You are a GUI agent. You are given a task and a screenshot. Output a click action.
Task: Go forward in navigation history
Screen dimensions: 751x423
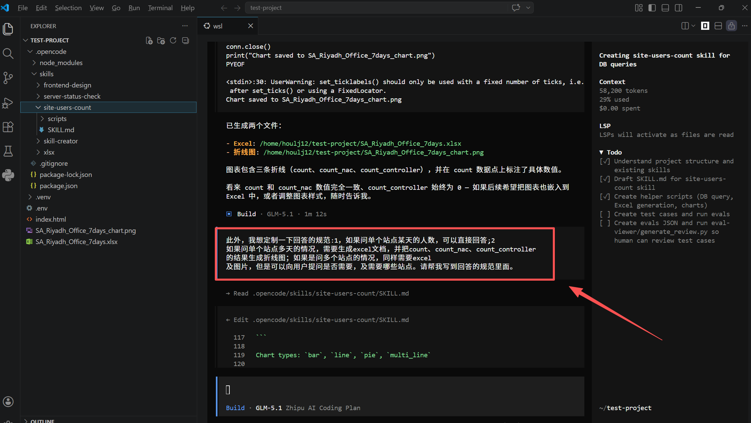click(x=238, y=8)
